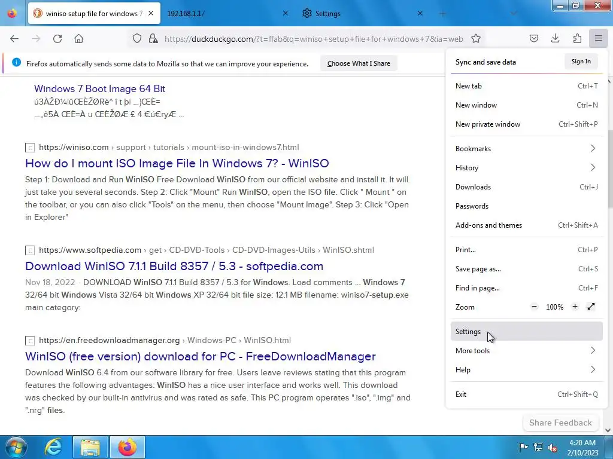Screen dimensions: 613x459
Task: Open the tracking protection shield icon
Action: click(x=137, y=39)
